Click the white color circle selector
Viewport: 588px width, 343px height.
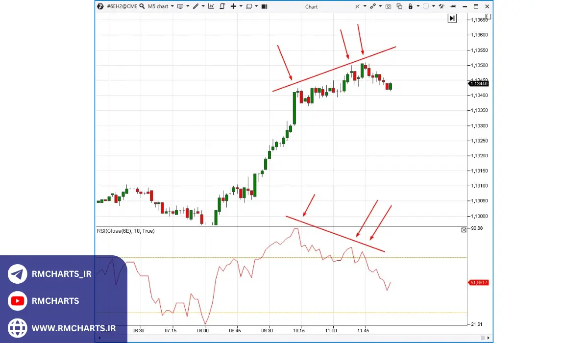point(425,6)
